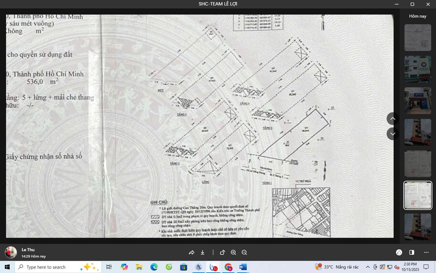
Task: Open weather widget showing 33°C
Action: tap(337, 267)
